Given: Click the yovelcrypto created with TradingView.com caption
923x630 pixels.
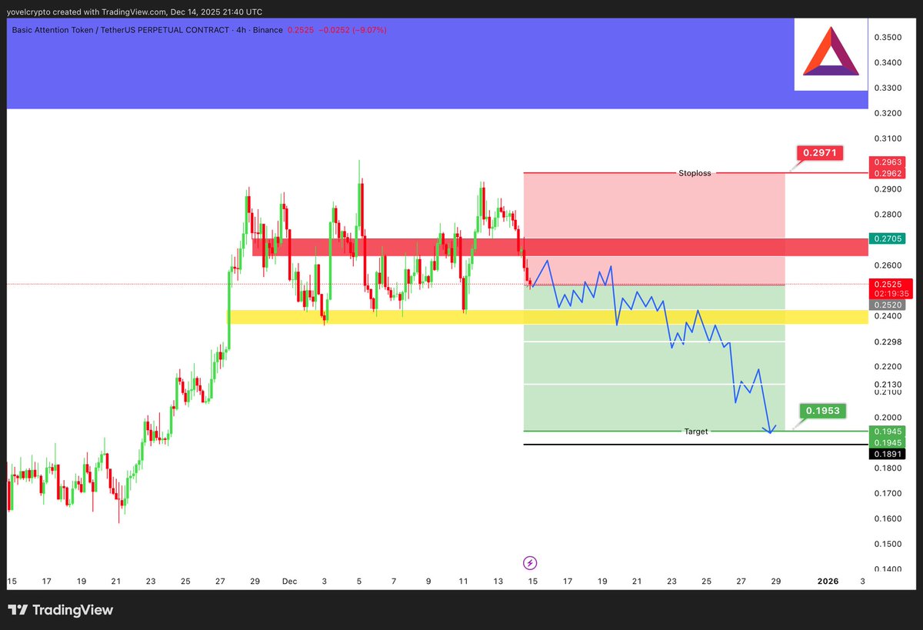Looking at the screenshot, I should click(x=134, y=12).
